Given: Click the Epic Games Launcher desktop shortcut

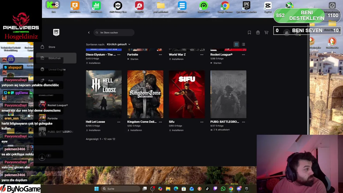Looking at the screenshot, I should tap(246, 7).
